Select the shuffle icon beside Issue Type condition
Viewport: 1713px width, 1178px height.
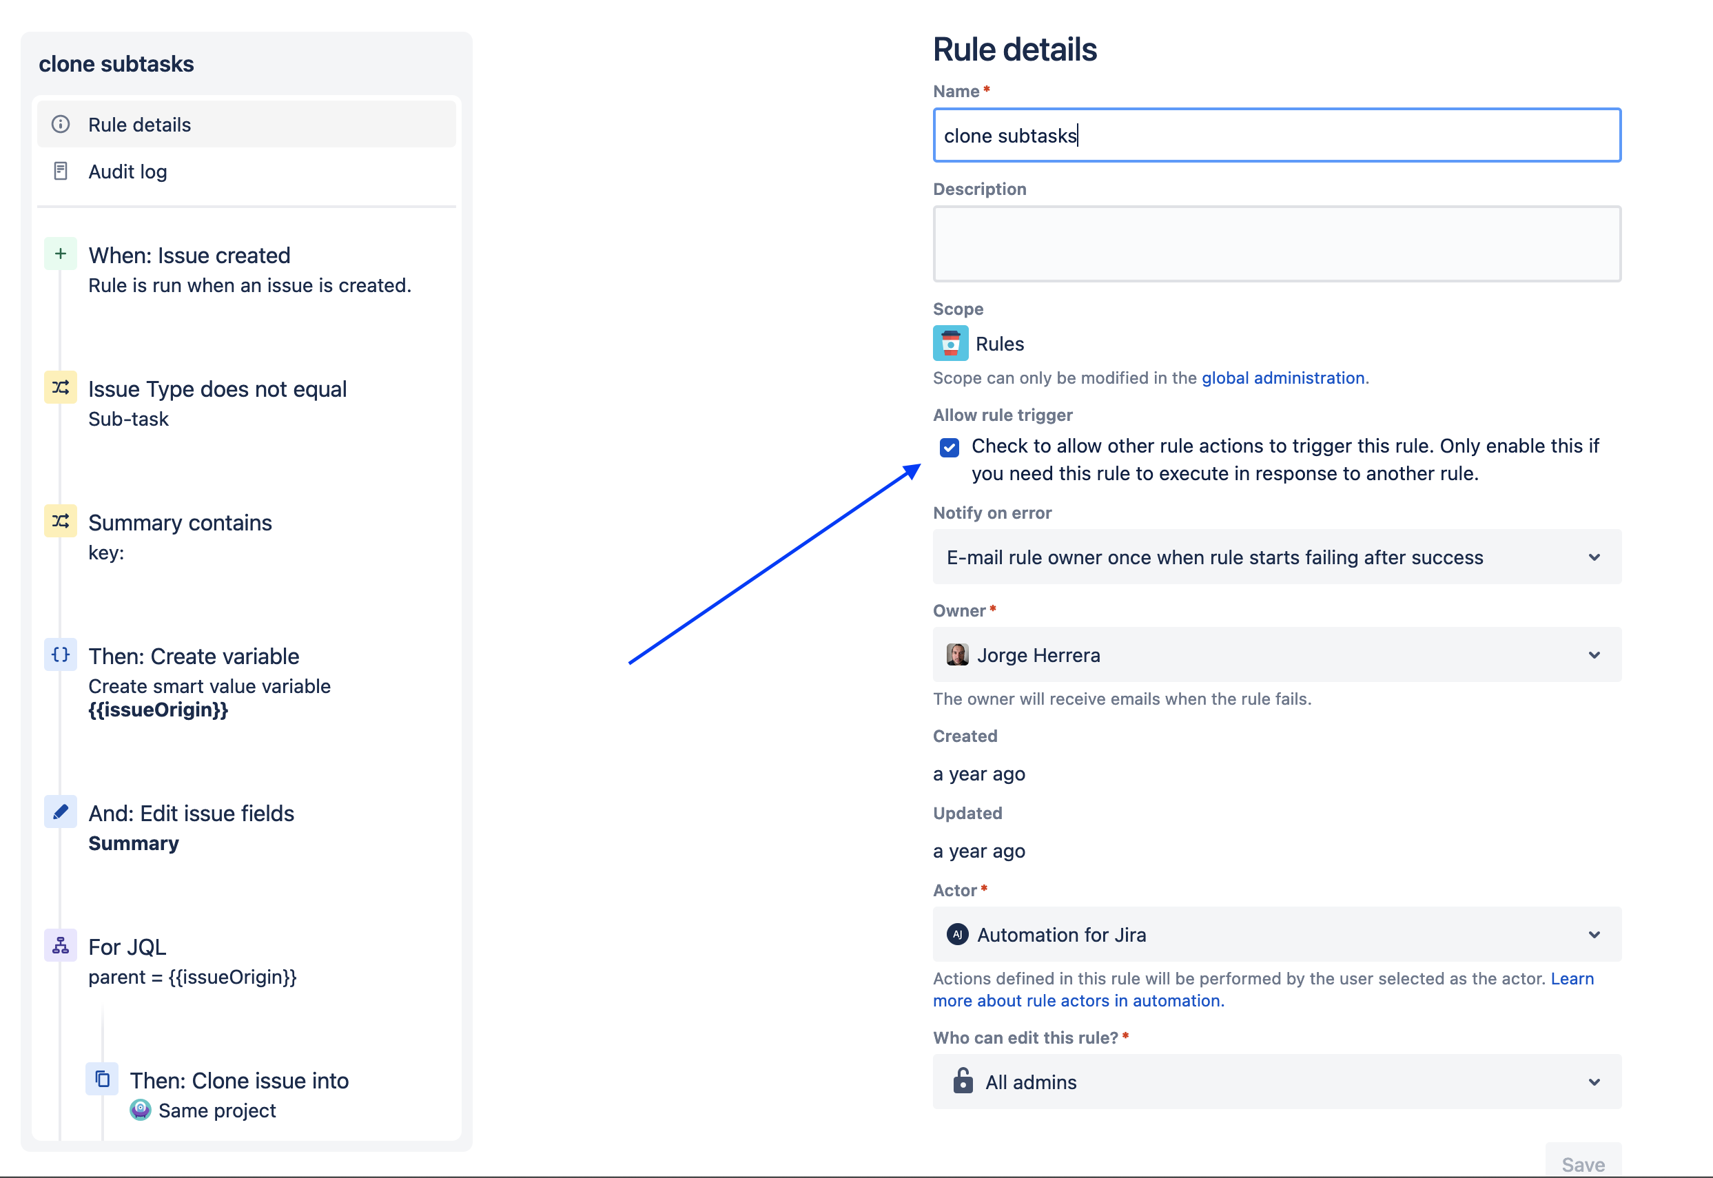pyautogui.click(x=60, y=387)
